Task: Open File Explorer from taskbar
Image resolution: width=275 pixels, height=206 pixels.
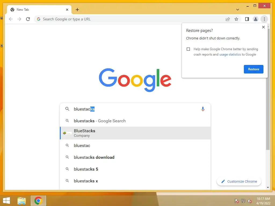Action: 21,201
